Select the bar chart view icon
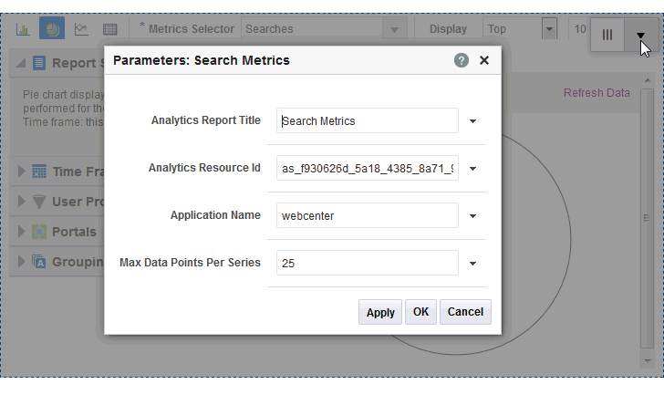 click(24, 29)
